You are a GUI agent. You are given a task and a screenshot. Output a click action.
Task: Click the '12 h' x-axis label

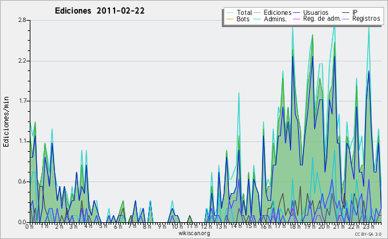207,226
